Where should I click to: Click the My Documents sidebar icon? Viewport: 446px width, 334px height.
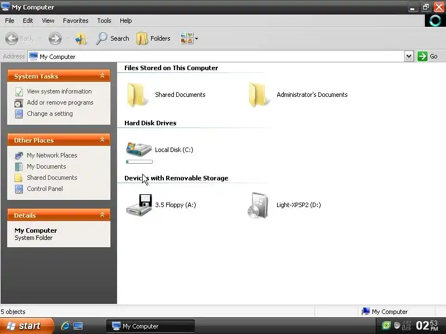[x=19, y=166]
